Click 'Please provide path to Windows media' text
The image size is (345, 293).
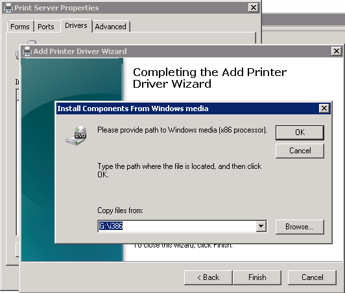pyautogui.click(x=182, y=130)
